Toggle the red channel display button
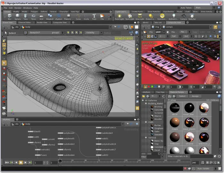The width and height of the screenshot is (224, 173). coord(149,86)
